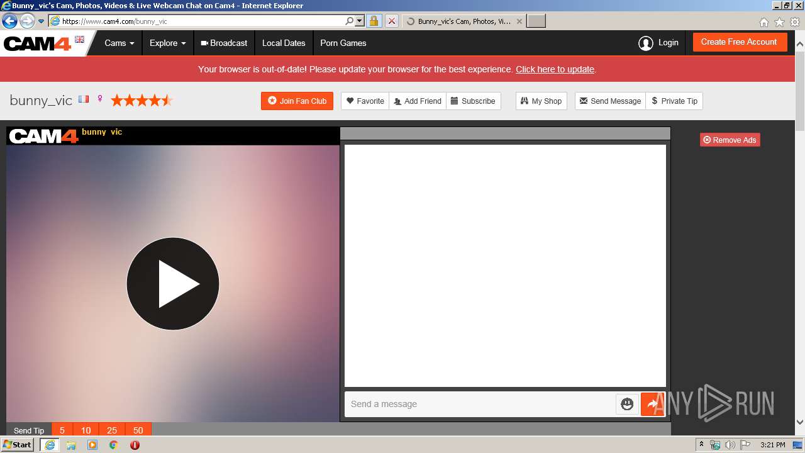Click the 'Click here to update' link
Screen dimensions: 805x453
[x=555, y=69]
